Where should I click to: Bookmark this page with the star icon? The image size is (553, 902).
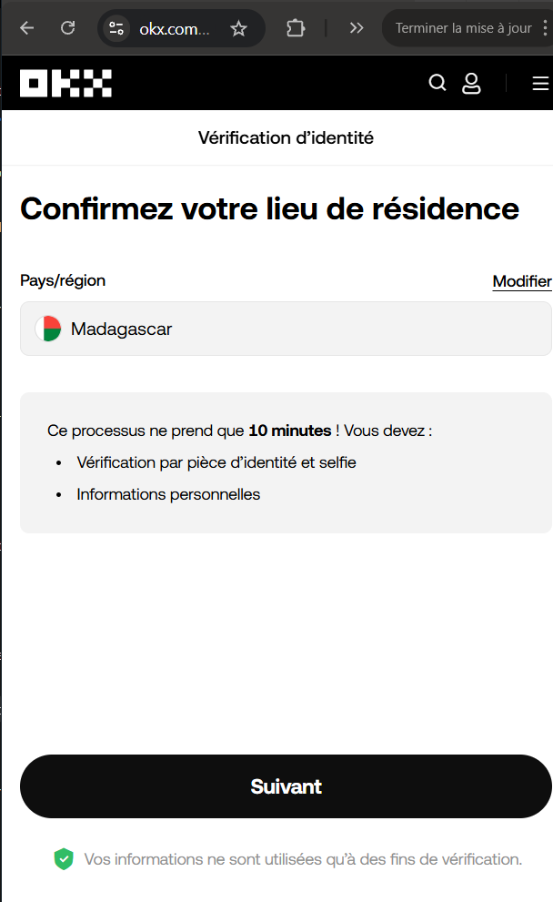tap(238, 28)
